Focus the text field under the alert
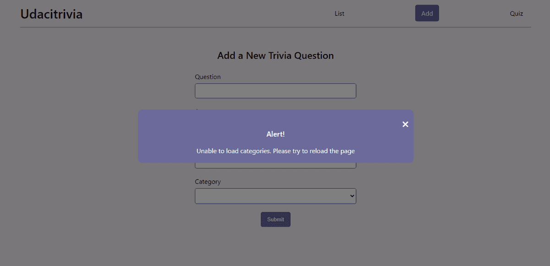Viewport: 550px width, 266px height. click(275, 165)
